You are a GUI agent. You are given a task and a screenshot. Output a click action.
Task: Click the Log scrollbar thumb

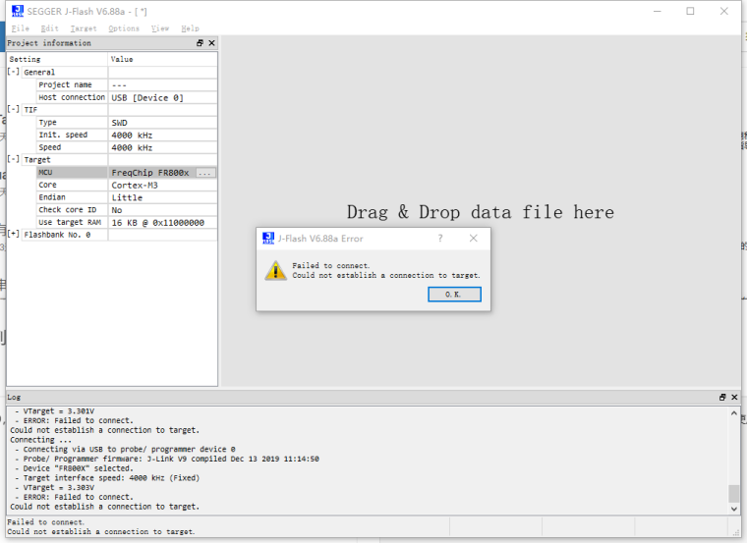tap(733, 493)
